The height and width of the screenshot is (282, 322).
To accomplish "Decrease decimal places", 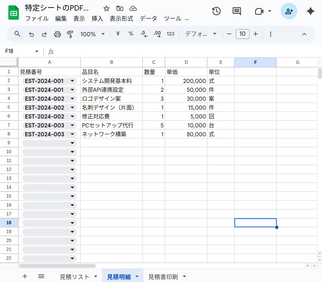I will click(x=144, y=34).
